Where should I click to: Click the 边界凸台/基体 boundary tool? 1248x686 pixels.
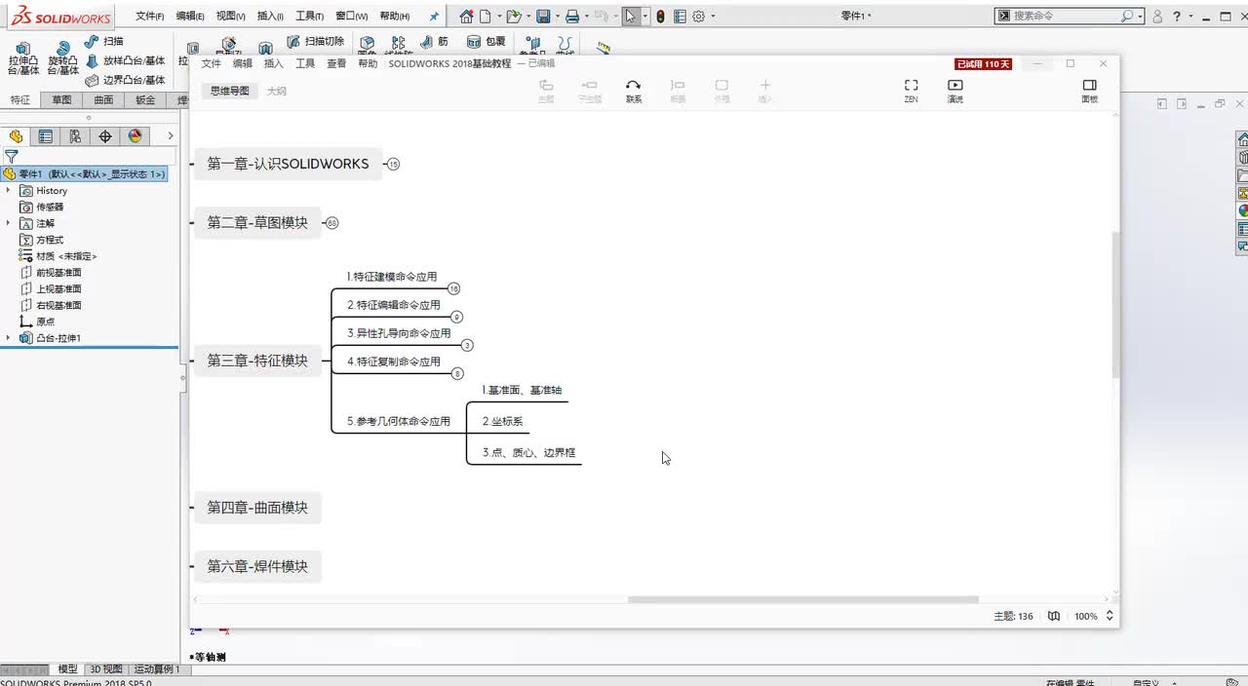coord(126,80)
